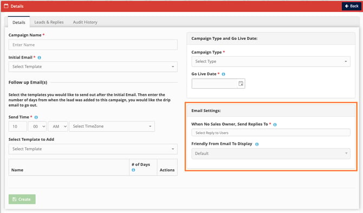Open the AM/PM dropdown
The height and width of the screenshot is (213, 363).
tap(58, 126)
